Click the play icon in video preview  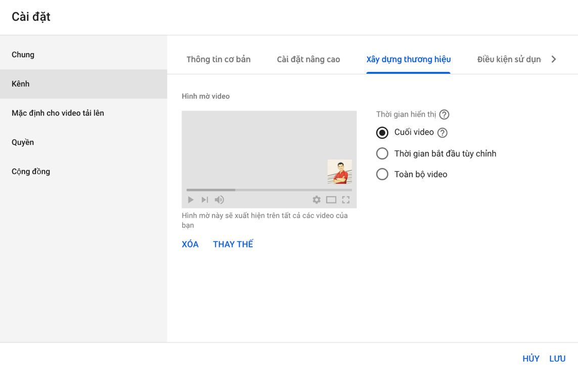point(191,200)
